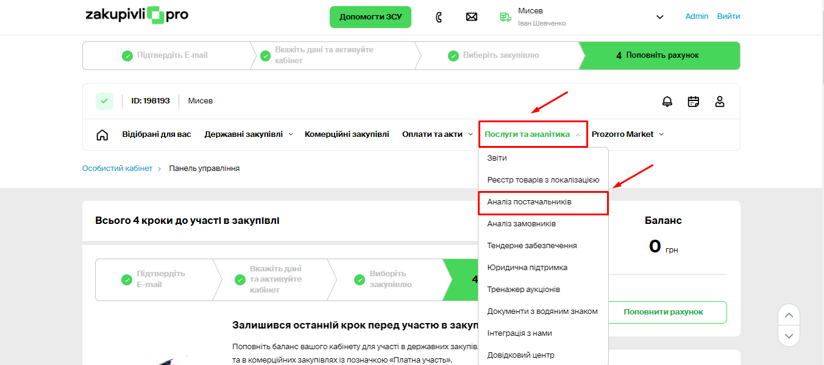This screenshot has width=824, height=365.
Task: Click the phone contact icon in header
Action: coord(439,17)
